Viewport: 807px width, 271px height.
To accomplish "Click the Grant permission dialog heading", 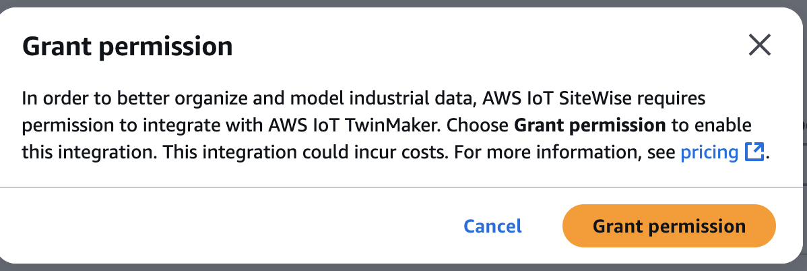I will click(x=127, y=47).
